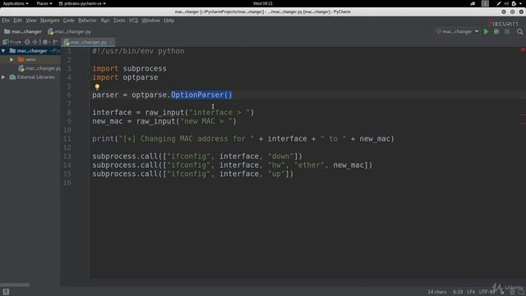Select External Libraries tree row
Screen dimensions: 526x296
click(x=30, y=76)
